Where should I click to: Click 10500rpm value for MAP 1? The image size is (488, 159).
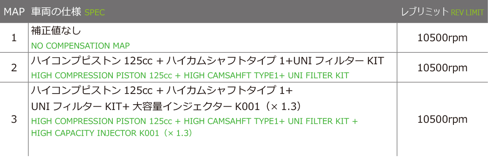click(443, 38)
